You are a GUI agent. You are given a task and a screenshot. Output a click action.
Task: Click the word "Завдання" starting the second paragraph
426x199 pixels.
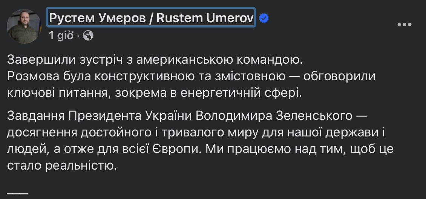click(x=35, y=117)
